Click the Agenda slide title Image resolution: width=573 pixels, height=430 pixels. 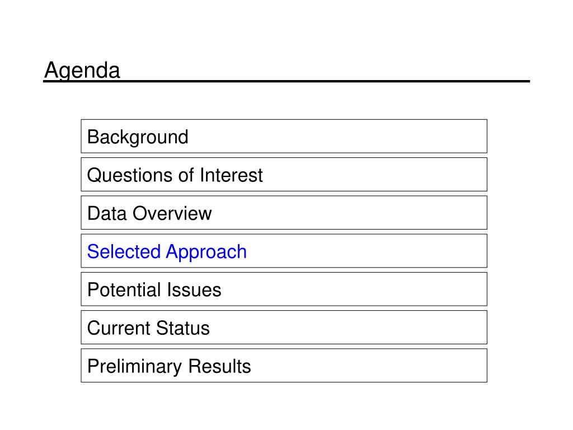pyautogui.click(x=82, y=70)
